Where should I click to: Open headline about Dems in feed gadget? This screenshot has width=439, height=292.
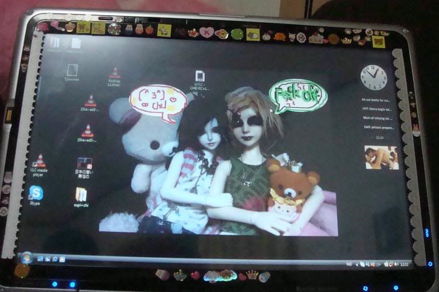click(377, 109)
